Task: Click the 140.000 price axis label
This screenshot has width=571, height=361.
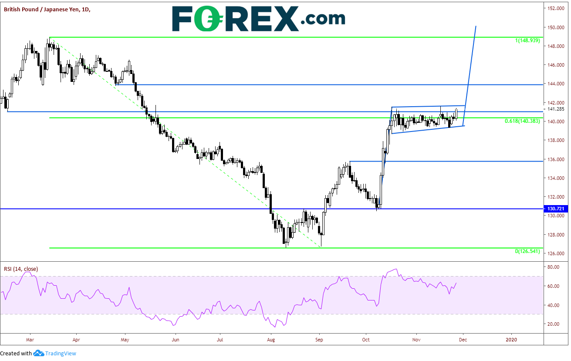Action: [556, 121]
